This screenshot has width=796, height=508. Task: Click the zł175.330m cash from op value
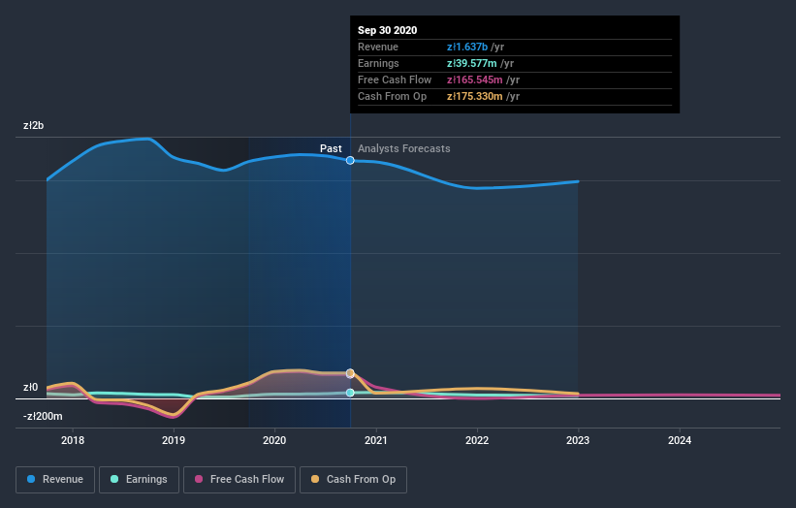coord(475,96)
